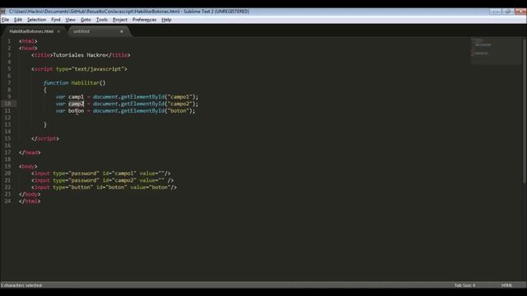Viewport: 527px width, 296px height.
Task: Open the Help menu
Action: (166, 20)
